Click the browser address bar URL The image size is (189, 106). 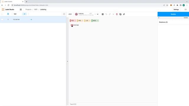pos(31,5)
